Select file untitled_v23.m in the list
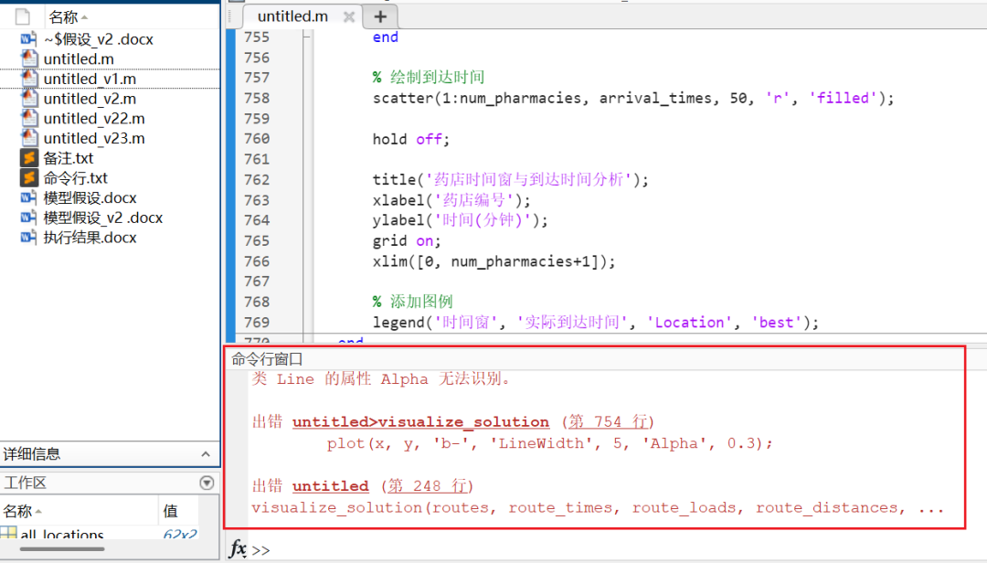987x563 pixels. click(x=94, y=139)
